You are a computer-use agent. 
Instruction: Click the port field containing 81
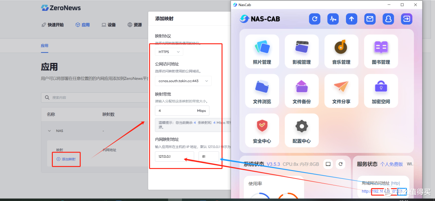209,156
